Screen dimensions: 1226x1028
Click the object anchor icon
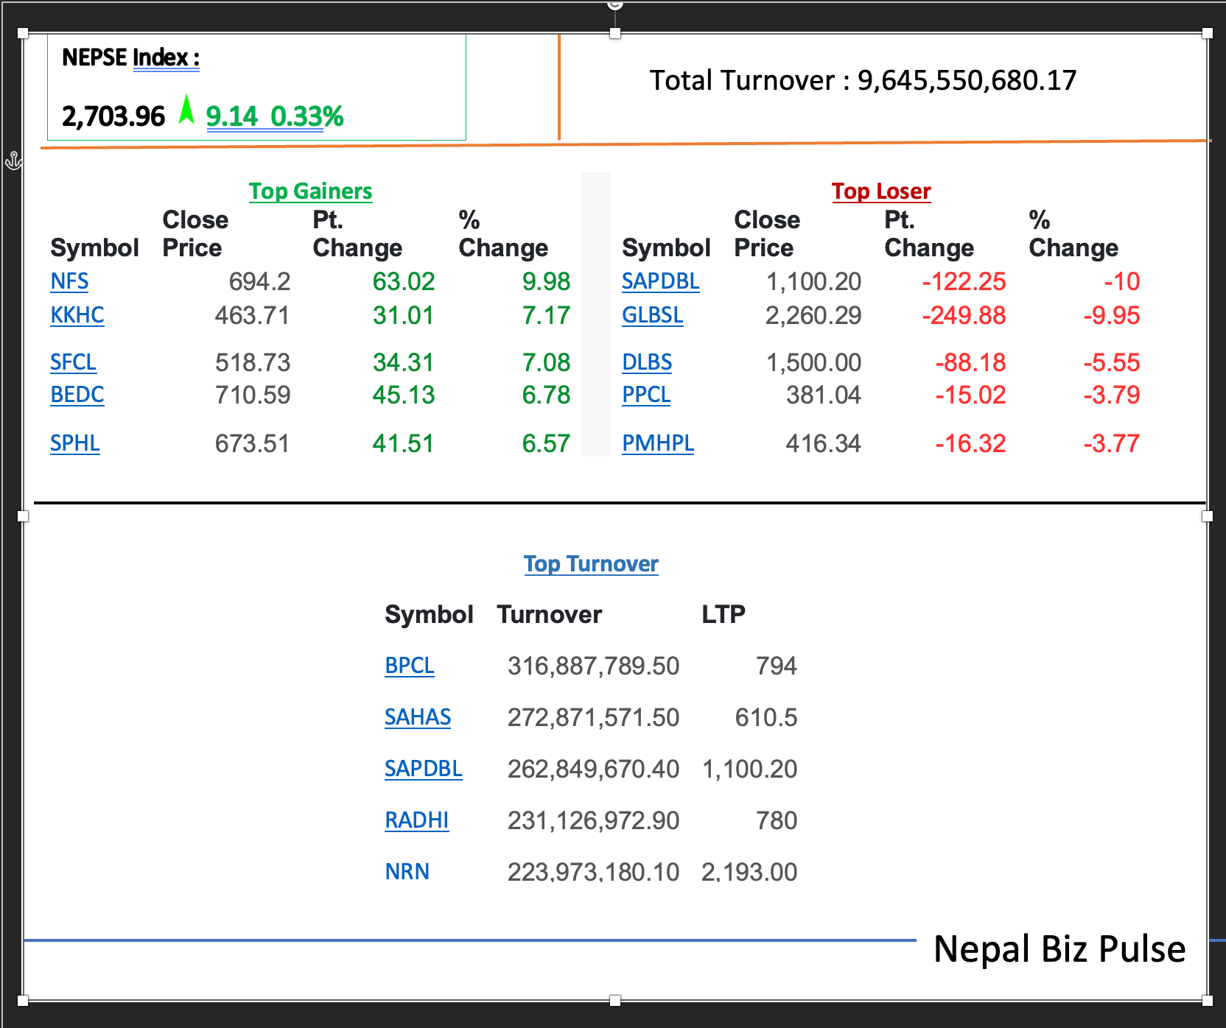click(x=13, y=160)
